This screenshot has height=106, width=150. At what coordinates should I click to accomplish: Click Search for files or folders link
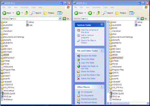tap(88, 42)
